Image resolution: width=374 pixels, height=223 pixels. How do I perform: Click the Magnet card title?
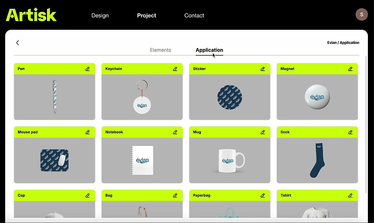(x=287, y=69)
